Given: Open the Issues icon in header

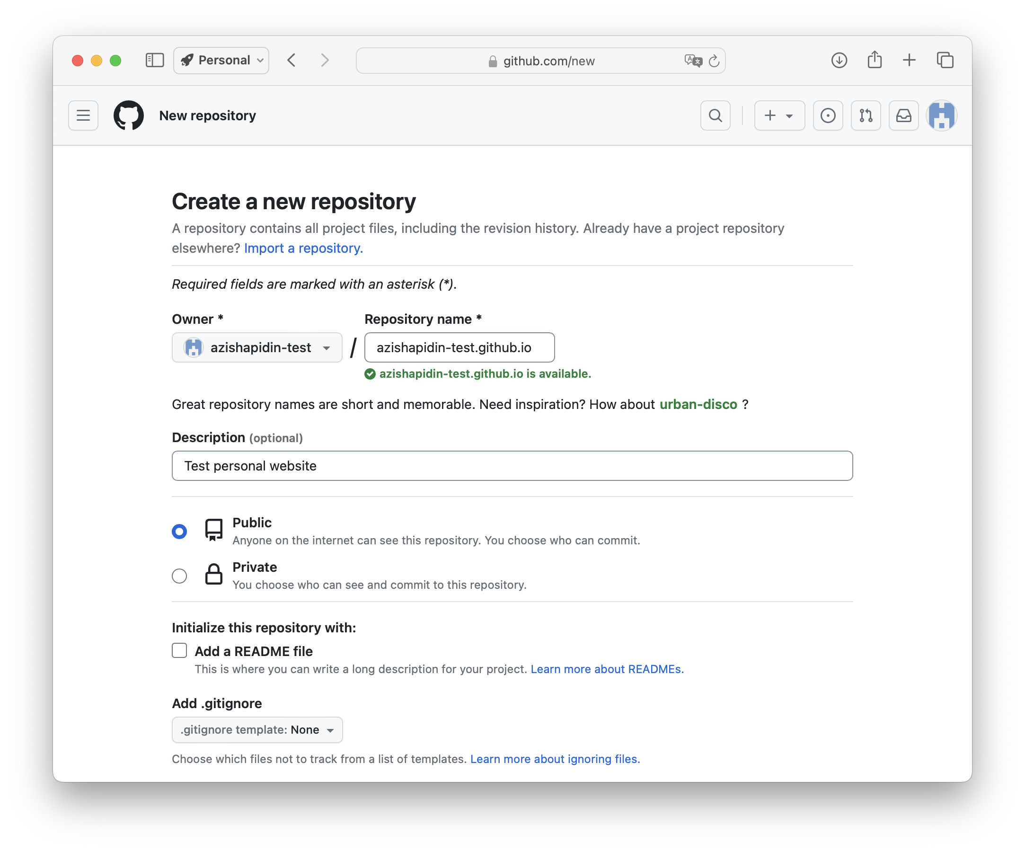Looking at the screenshot, I should (828, 115).
